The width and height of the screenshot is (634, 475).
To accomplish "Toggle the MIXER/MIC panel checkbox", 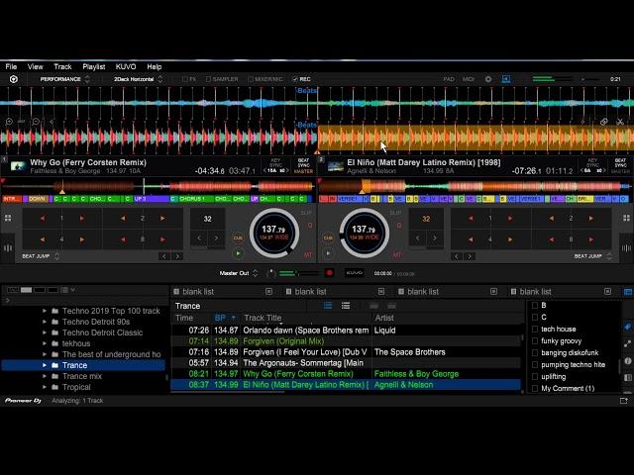I will 251,79.
